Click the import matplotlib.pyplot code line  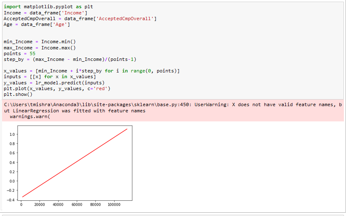[42, 7]
